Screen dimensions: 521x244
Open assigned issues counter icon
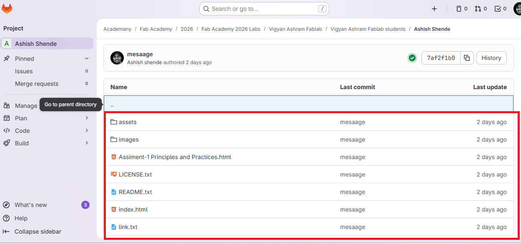[462, 9]
